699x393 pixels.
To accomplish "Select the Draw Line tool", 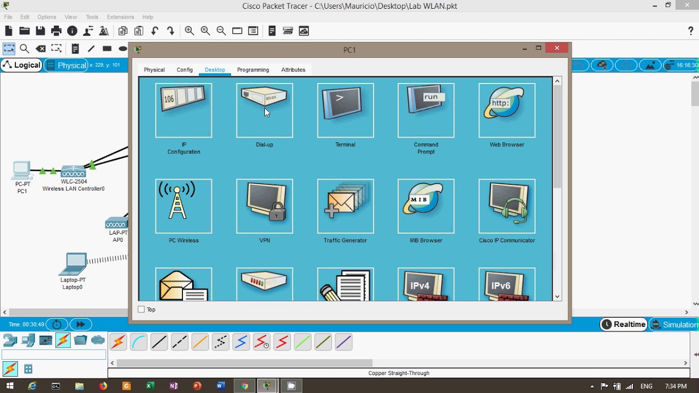I will 91,49.
